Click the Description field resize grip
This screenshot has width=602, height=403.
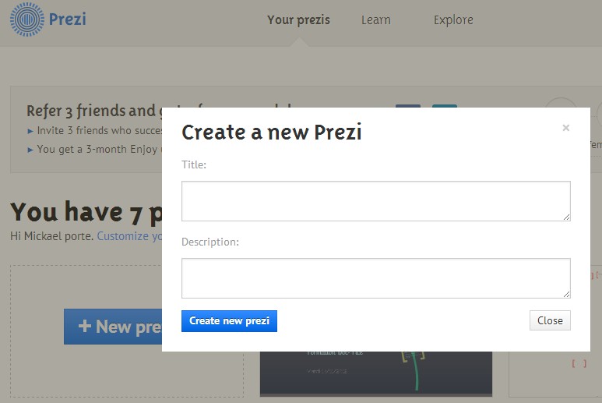click(567, 295)
